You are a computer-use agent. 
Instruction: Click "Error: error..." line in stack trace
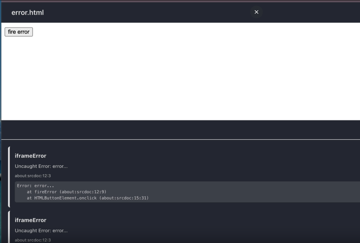click(x=36, y=186)
